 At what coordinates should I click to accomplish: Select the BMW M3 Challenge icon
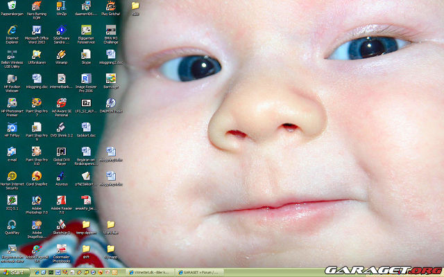pyautogui.click(x=110, y=30)
